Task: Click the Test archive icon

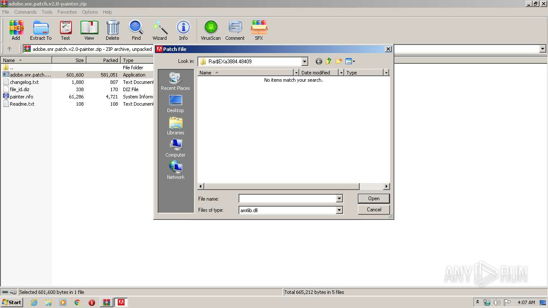Action: (x=66, y=30)
